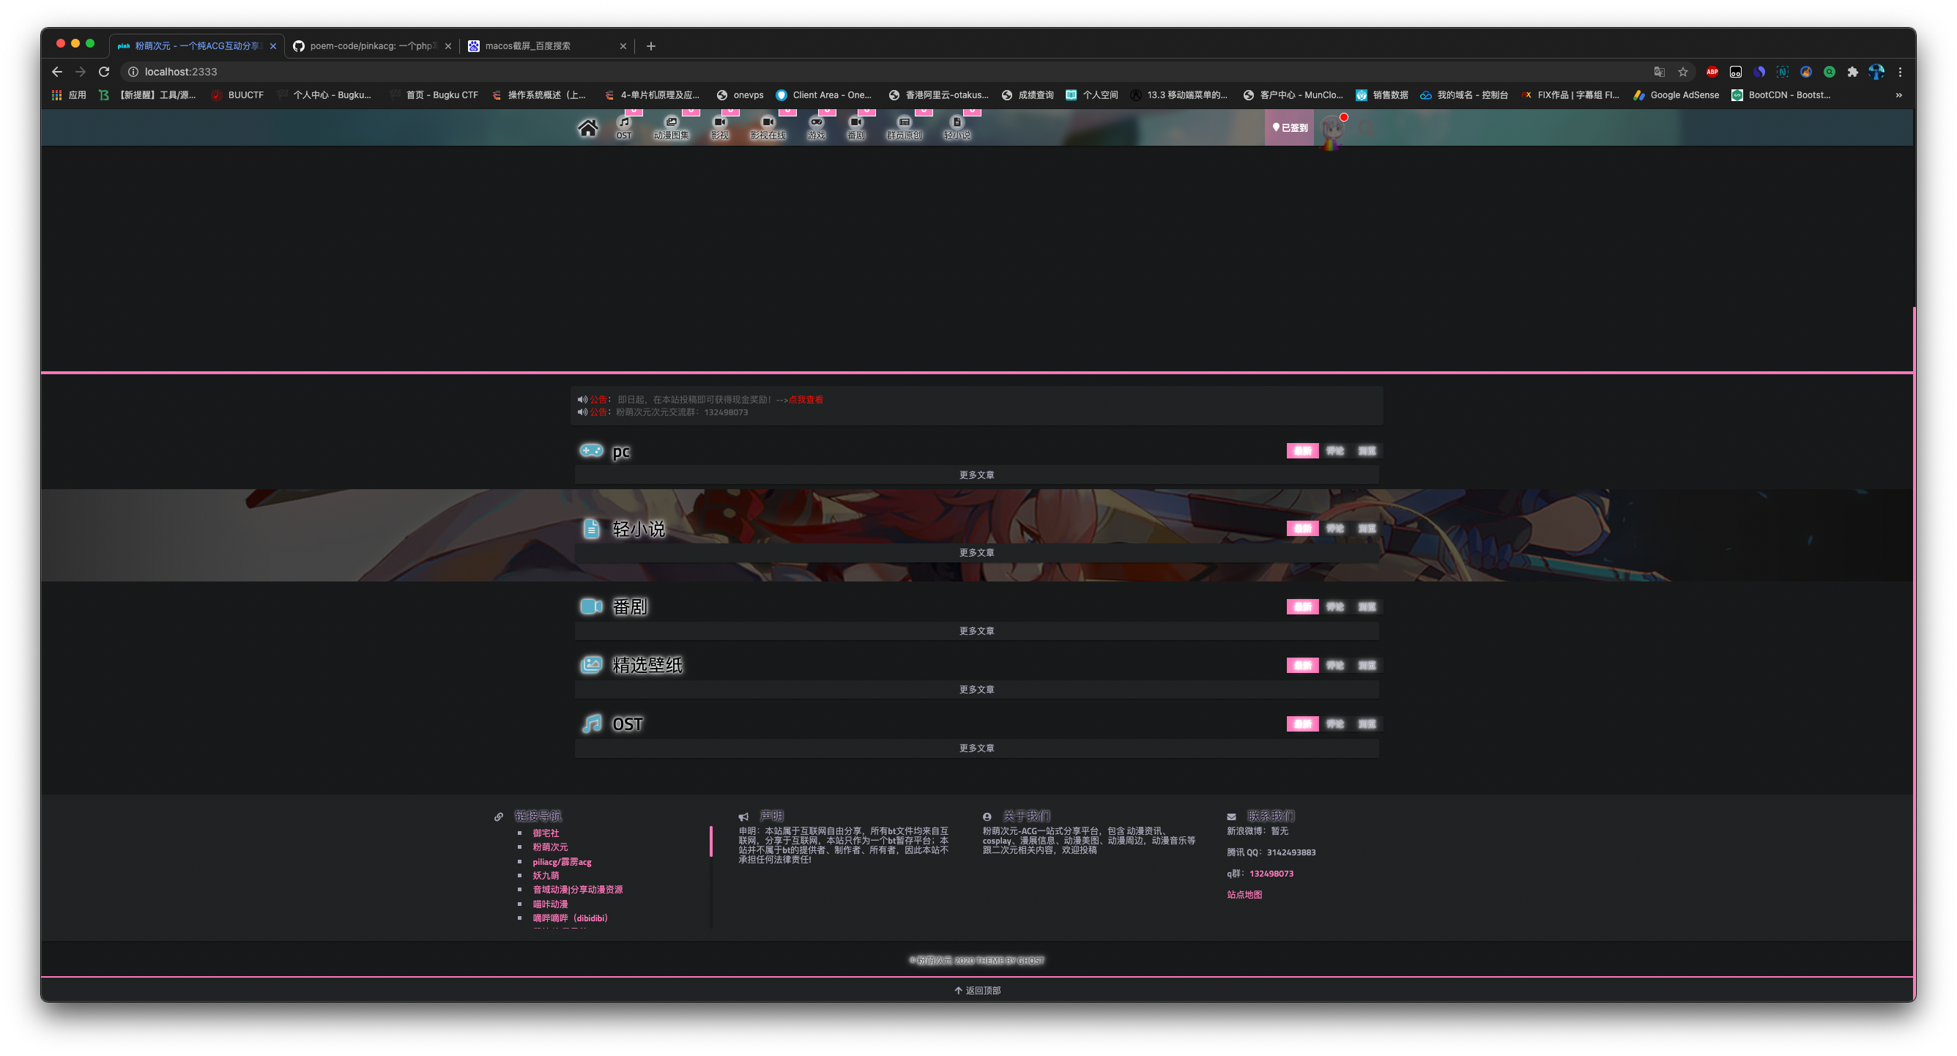Switch to the poem-code/pinkacg GitHub tab
Screen dimensions: 1957x1056
coord(372,45)
